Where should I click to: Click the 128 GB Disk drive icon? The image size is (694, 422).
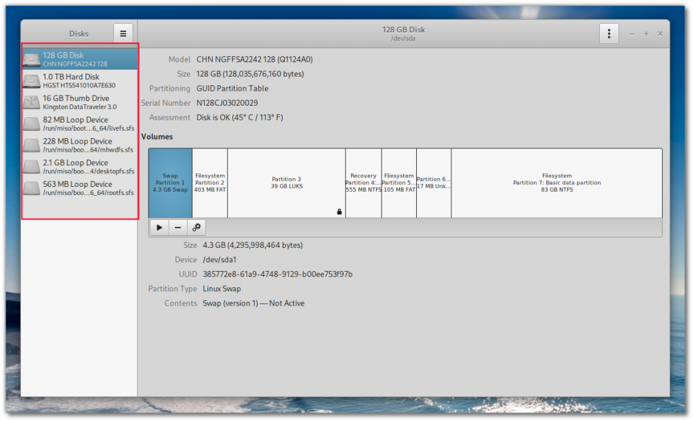pos(31,60)
